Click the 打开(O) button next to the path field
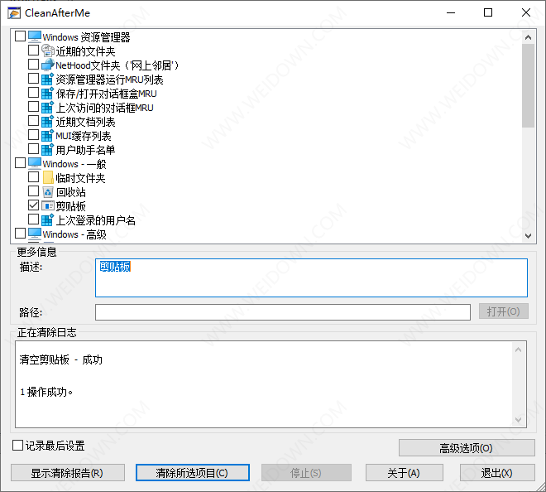Viewport: 546px width, 492px height. point(504,311)
